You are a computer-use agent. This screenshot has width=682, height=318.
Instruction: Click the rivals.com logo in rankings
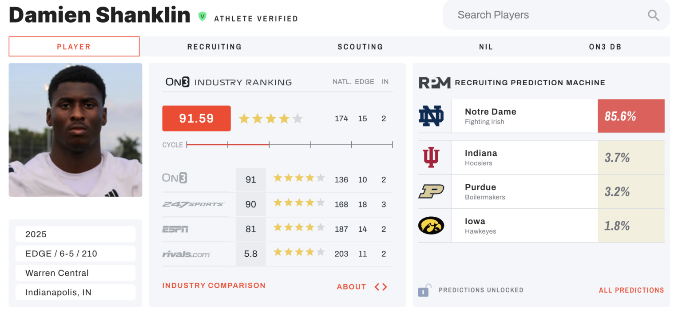pyautogui.click(x=186, y=254)
